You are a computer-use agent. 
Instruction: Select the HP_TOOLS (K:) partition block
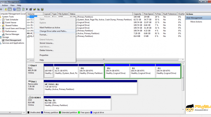tap(91, 87)
